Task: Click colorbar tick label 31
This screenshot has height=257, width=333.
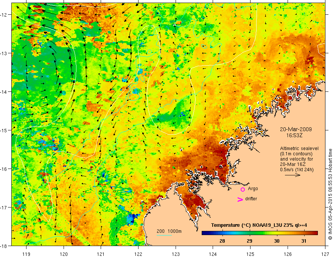Action: click(x=304, y=241)
